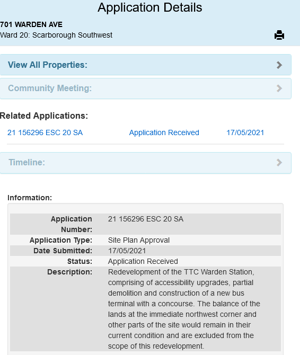Click the Description paragraph about TTC Warden Station

tap(184, 309)
